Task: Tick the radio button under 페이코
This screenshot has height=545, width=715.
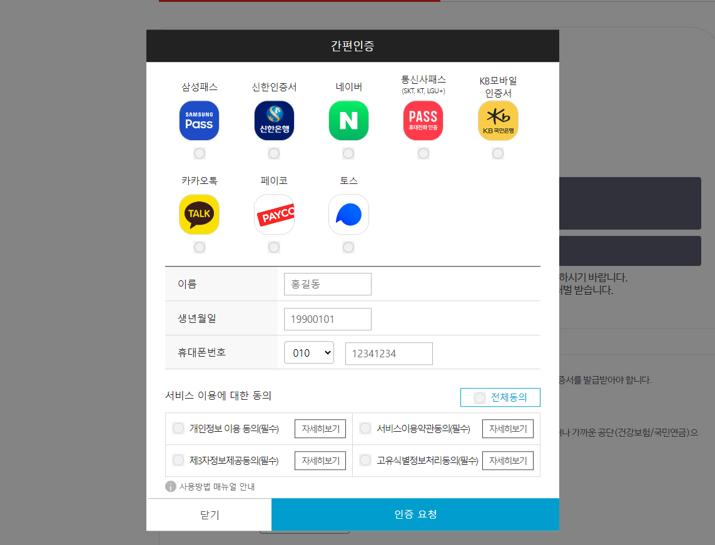Action: pyautogui.click(x=274, y=247)
